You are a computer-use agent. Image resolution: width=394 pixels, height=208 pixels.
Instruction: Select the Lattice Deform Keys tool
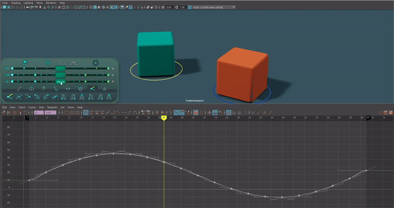[x=14, y=113]
